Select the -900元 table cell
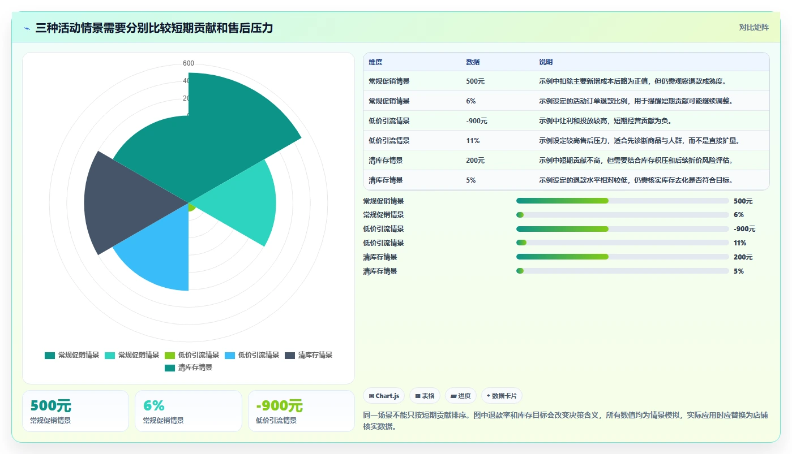This screenshot has width=792, height=454. click(477, 121)
